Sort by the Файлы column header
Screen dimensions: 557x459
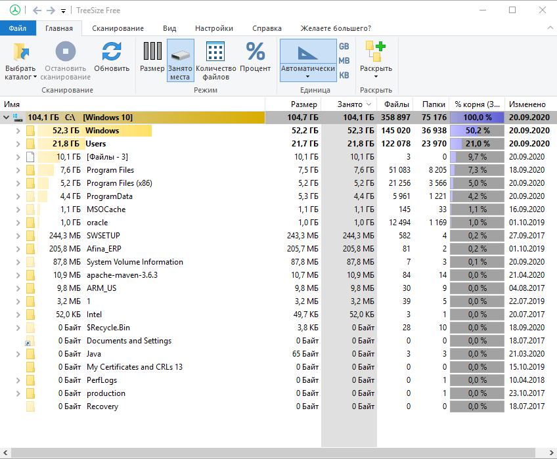(395, 104)
